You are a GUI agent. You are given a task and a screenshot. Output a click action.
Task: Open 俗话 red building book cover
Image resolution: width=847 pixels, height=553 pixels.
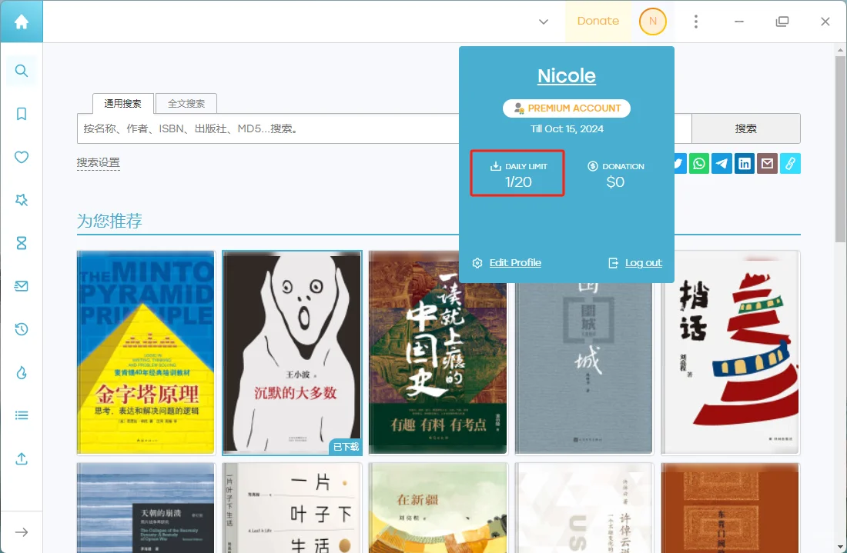[730, 352]
